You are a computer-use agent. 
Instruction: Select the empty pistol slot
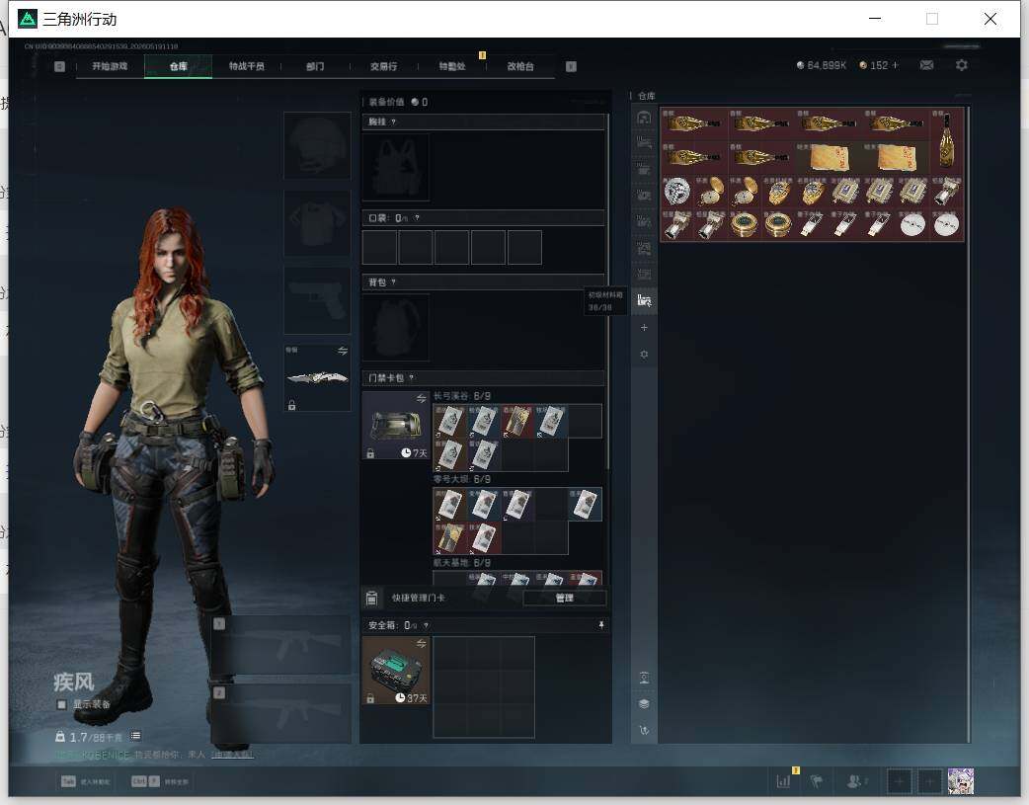click(317, 300)
